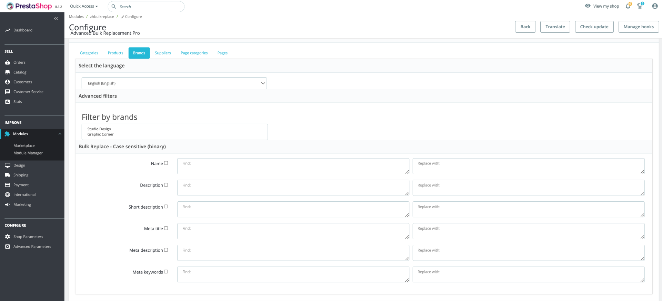Switch to the Page categories tab

click(194, 53)
